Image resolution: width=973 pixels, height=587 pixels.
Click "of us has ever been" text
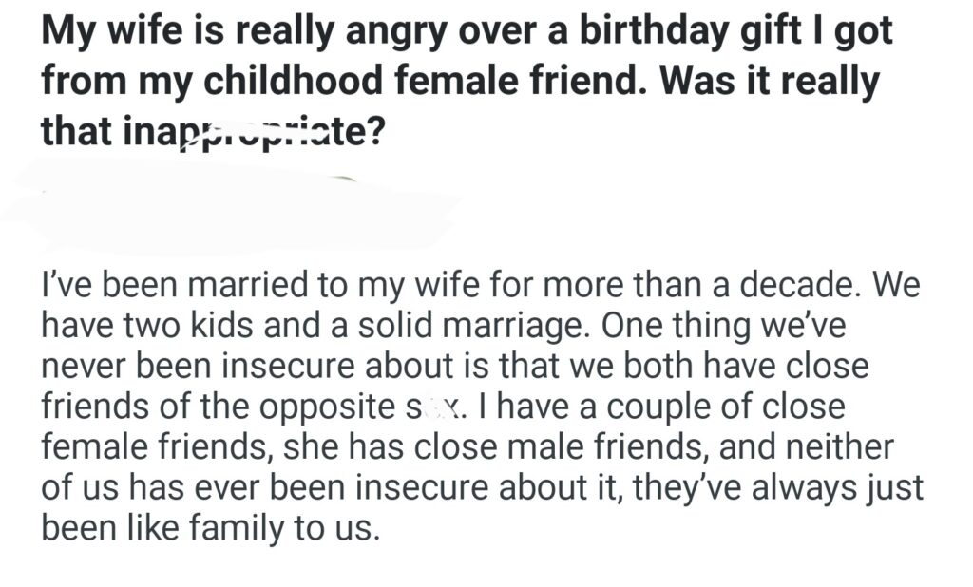pyautogui.click(x=190, y=488)
